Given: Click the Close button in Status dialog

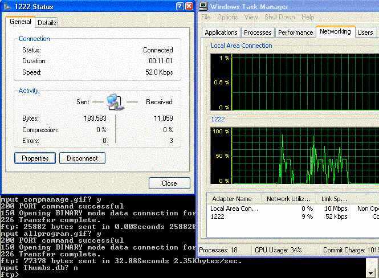Looking at the screenshot, I should click(169, 183).
